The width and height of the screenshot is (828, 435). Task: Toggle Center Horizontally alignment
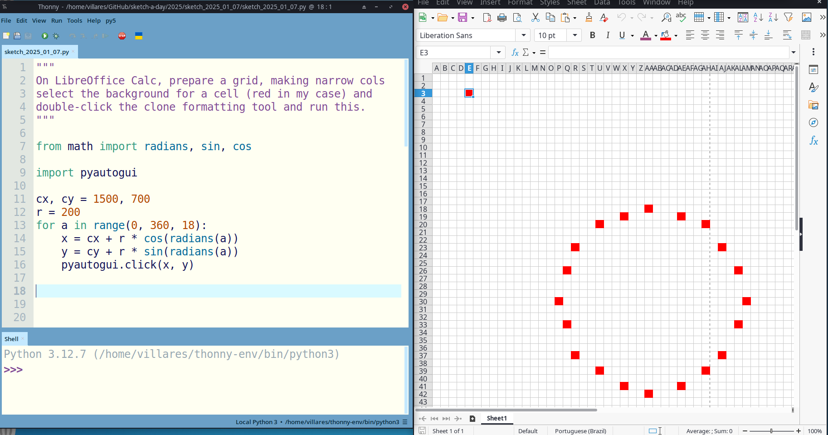pos(705,35)
